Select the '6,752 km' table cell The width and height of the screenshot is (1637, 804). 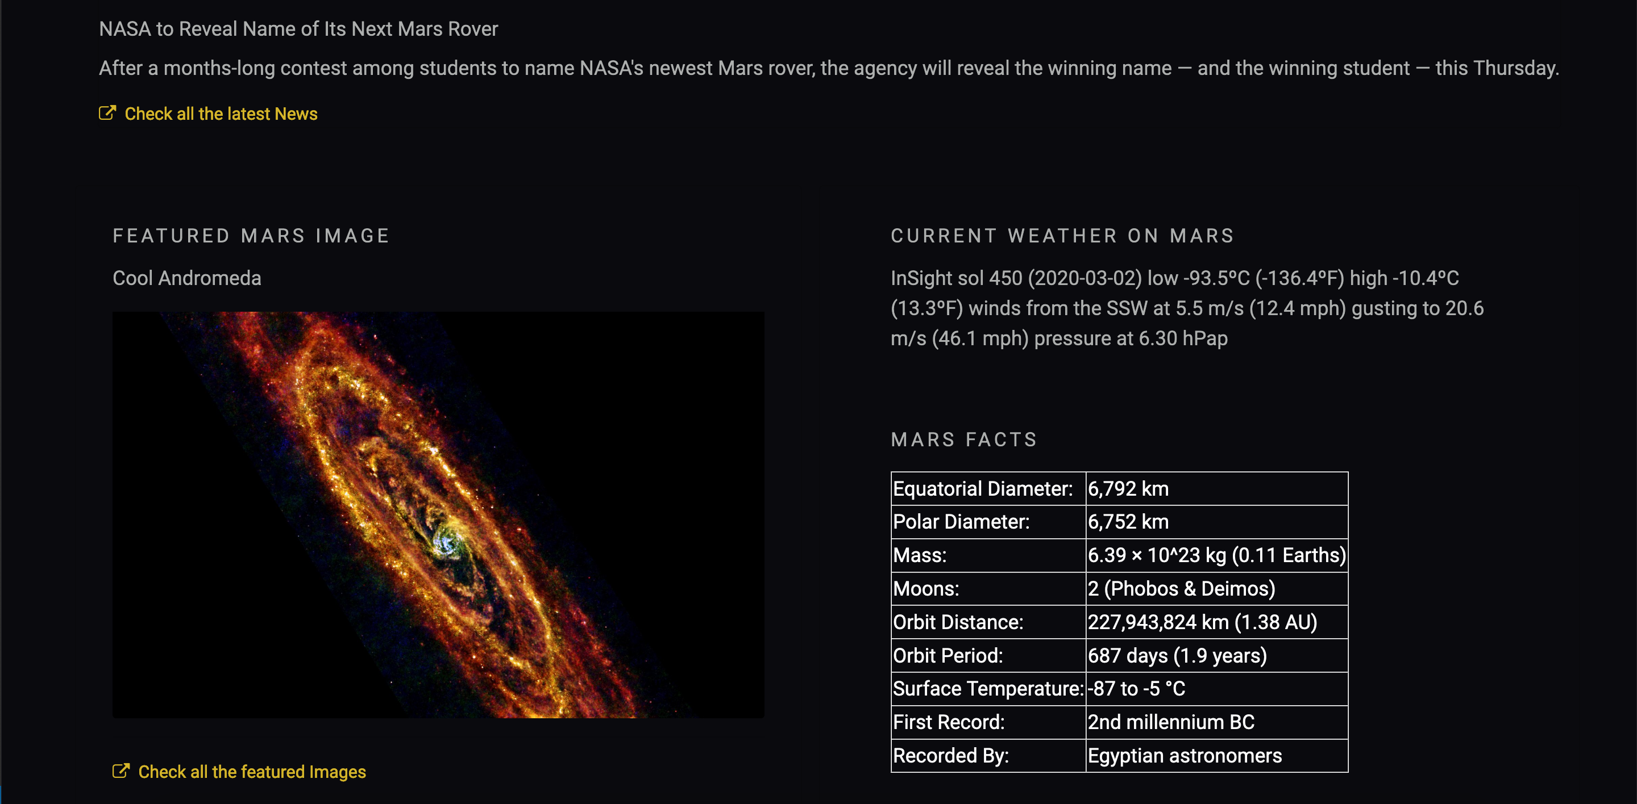pyautogui.click(x=1217, y=522)
